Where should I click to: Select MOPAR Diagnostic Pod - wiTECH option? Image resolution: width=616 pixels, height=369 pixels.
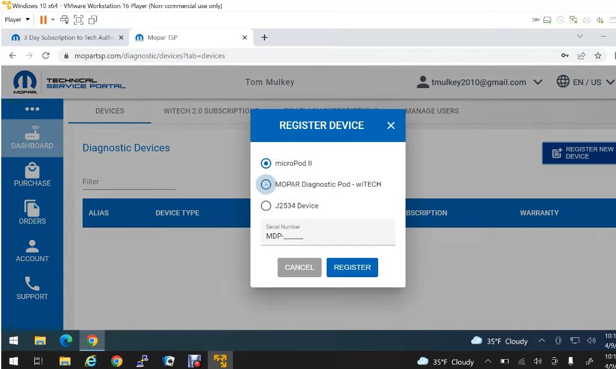pyautogui.click(x=266, y=185)
